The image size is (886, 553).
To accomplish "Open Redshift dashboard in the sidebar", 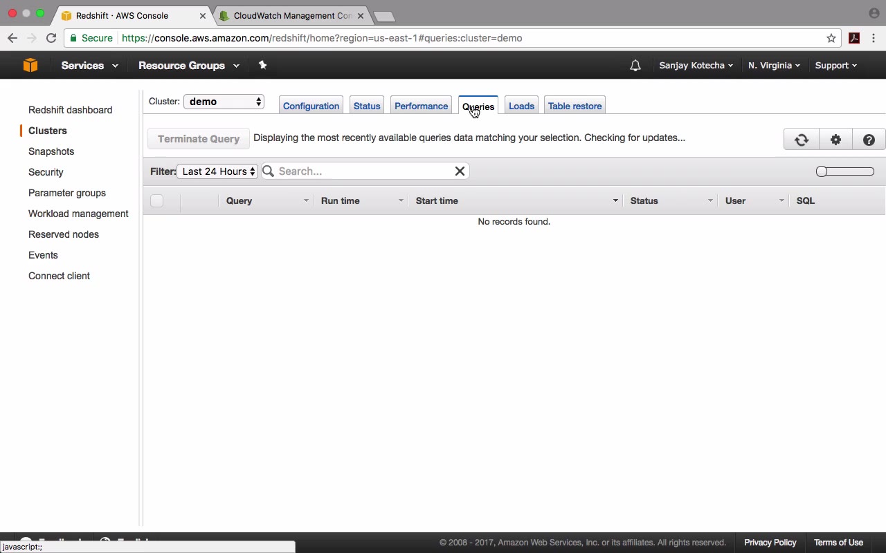I will click(70, 110).
